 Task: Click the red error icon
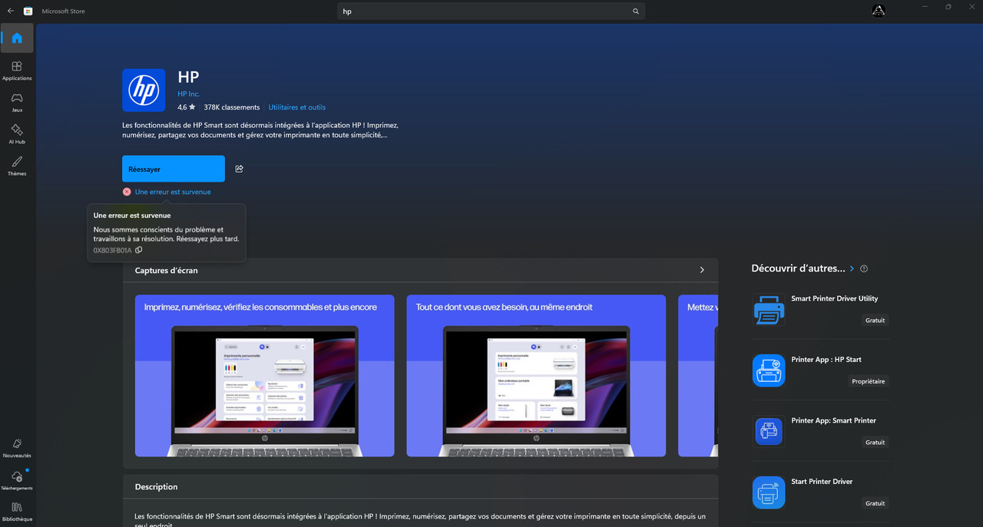tap(127, 192)
